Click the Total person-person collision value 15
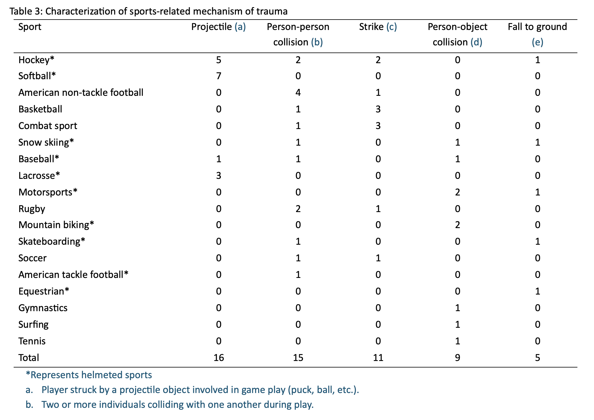Screen dimensions: 594x420 point(298,358)
